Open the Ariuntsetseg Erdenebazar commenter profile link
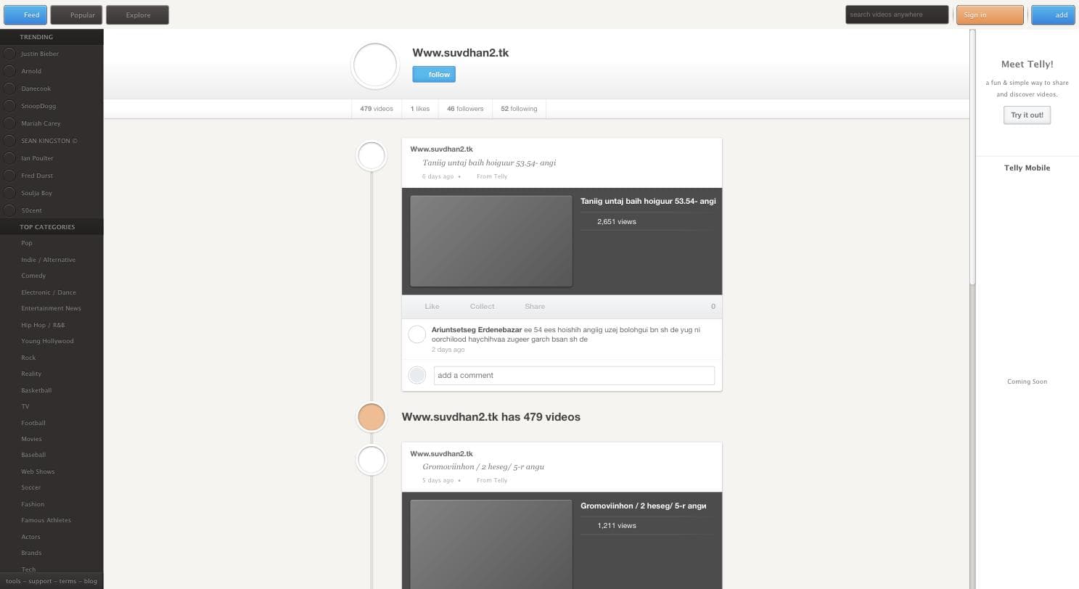This screenshot has height=589, width=1079. click(477, 330)
